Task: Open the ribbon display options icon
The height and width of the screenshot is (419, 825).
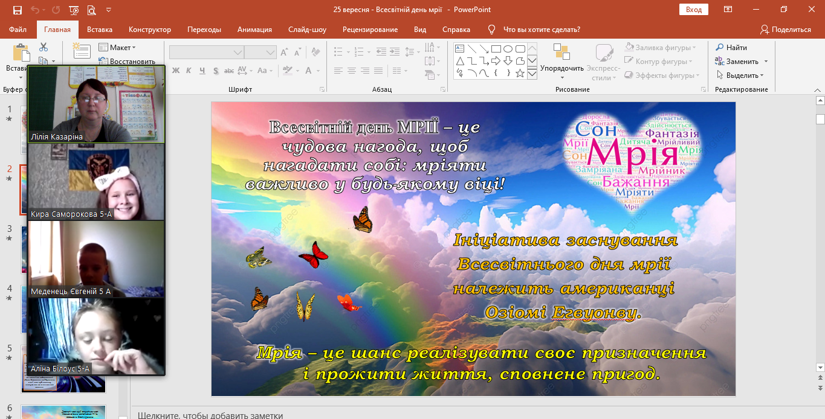Action: [728, 10]
